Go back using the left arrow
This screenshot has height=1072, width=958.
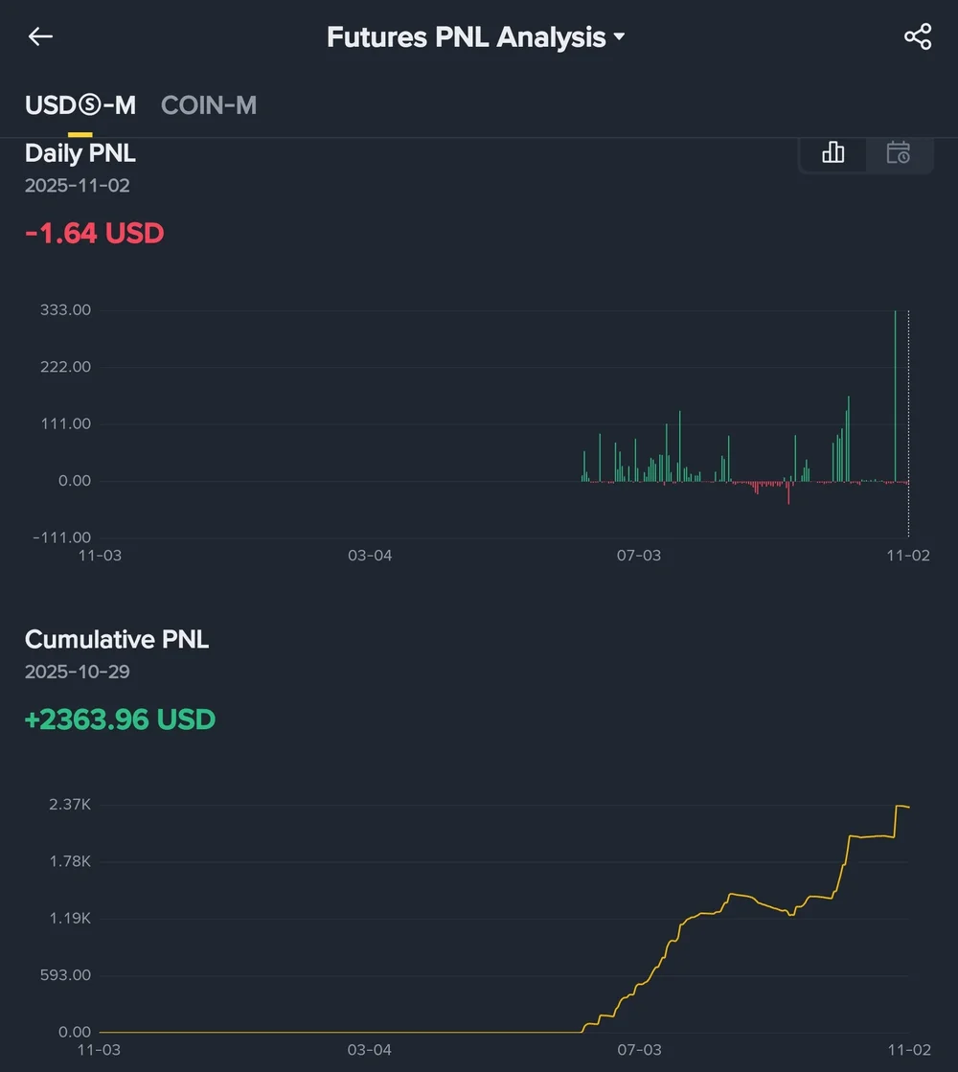click(40, 37)
